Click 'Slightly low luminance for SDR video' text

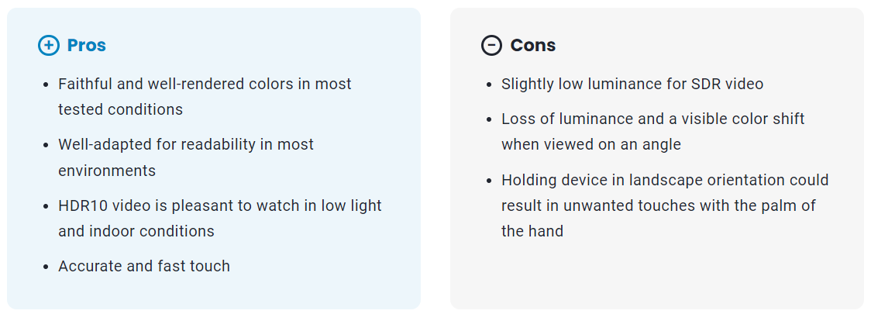click(x=632, y=84)
